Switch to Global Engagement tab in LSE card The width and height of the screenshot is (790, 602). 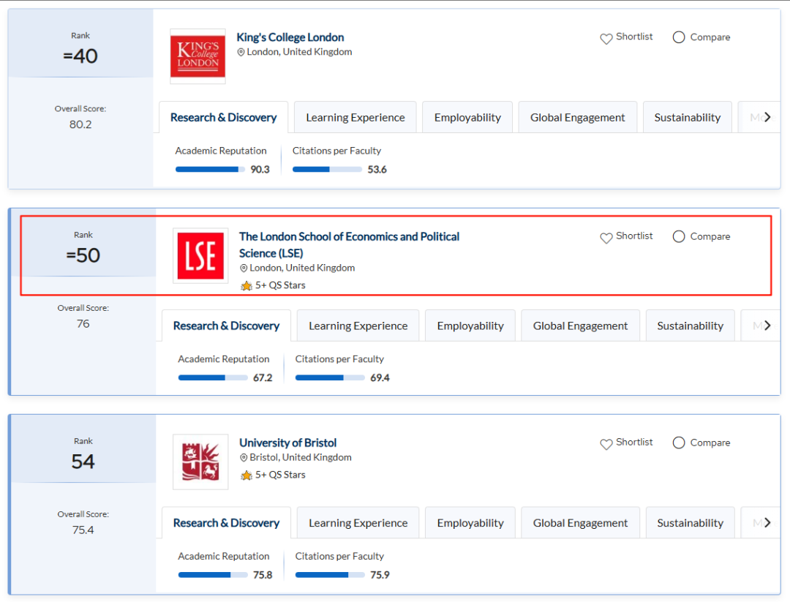coord(580,326)
